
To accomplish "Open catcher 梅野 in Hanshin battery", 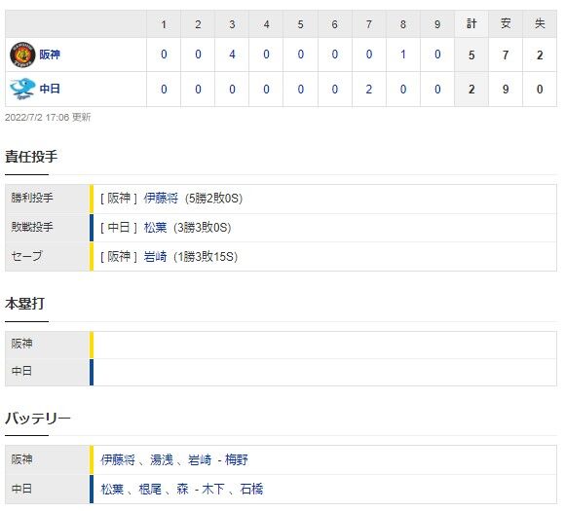I will (237, 459).
